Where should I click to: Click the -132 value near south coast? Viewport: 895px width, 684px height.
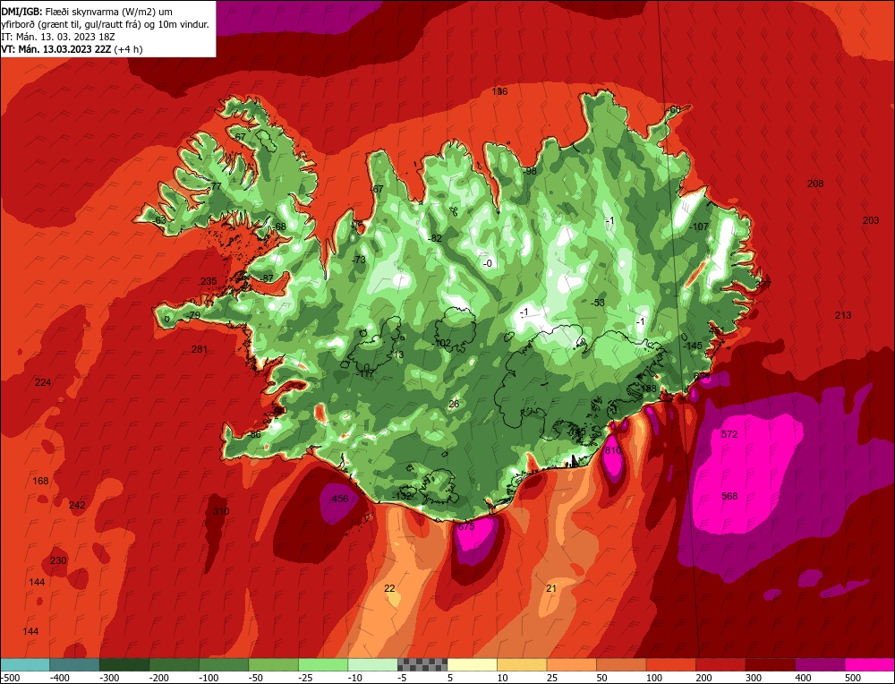coord(402,496)
